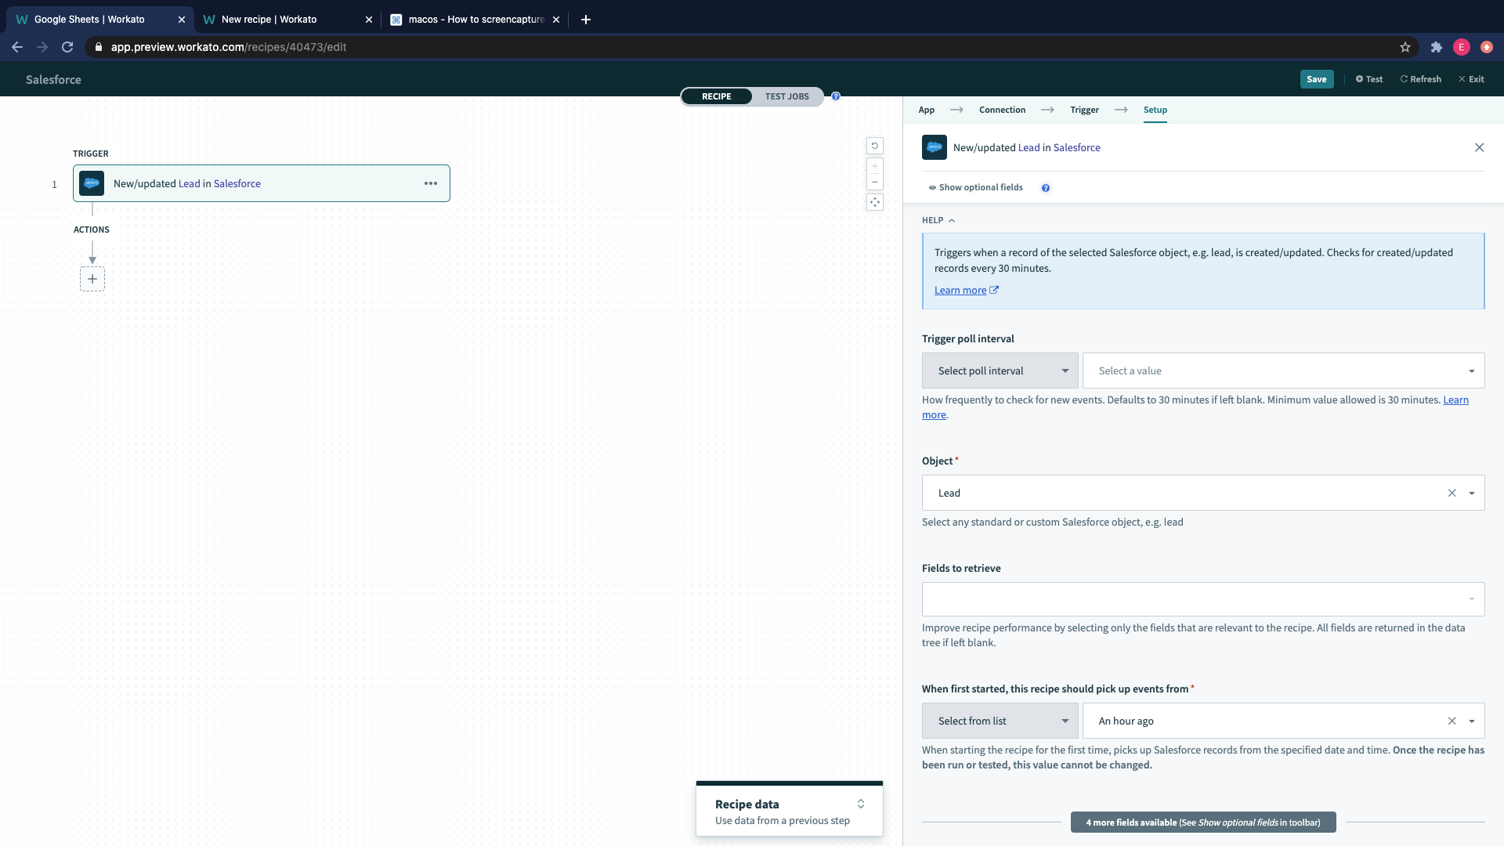Click the fit-to-screen canvas icon
The height and width of the screenshot is (846, 1504).
875,202
